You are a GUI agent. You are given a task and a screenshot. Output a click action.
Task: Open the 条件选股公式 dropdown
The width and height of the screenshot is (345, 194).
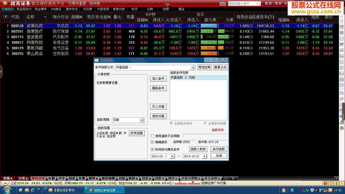193,67
